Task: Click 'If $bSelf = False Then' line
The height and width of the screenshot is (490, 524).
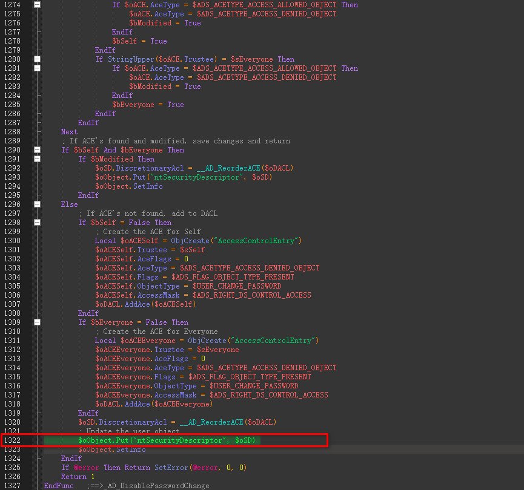Action: (125, 223)
